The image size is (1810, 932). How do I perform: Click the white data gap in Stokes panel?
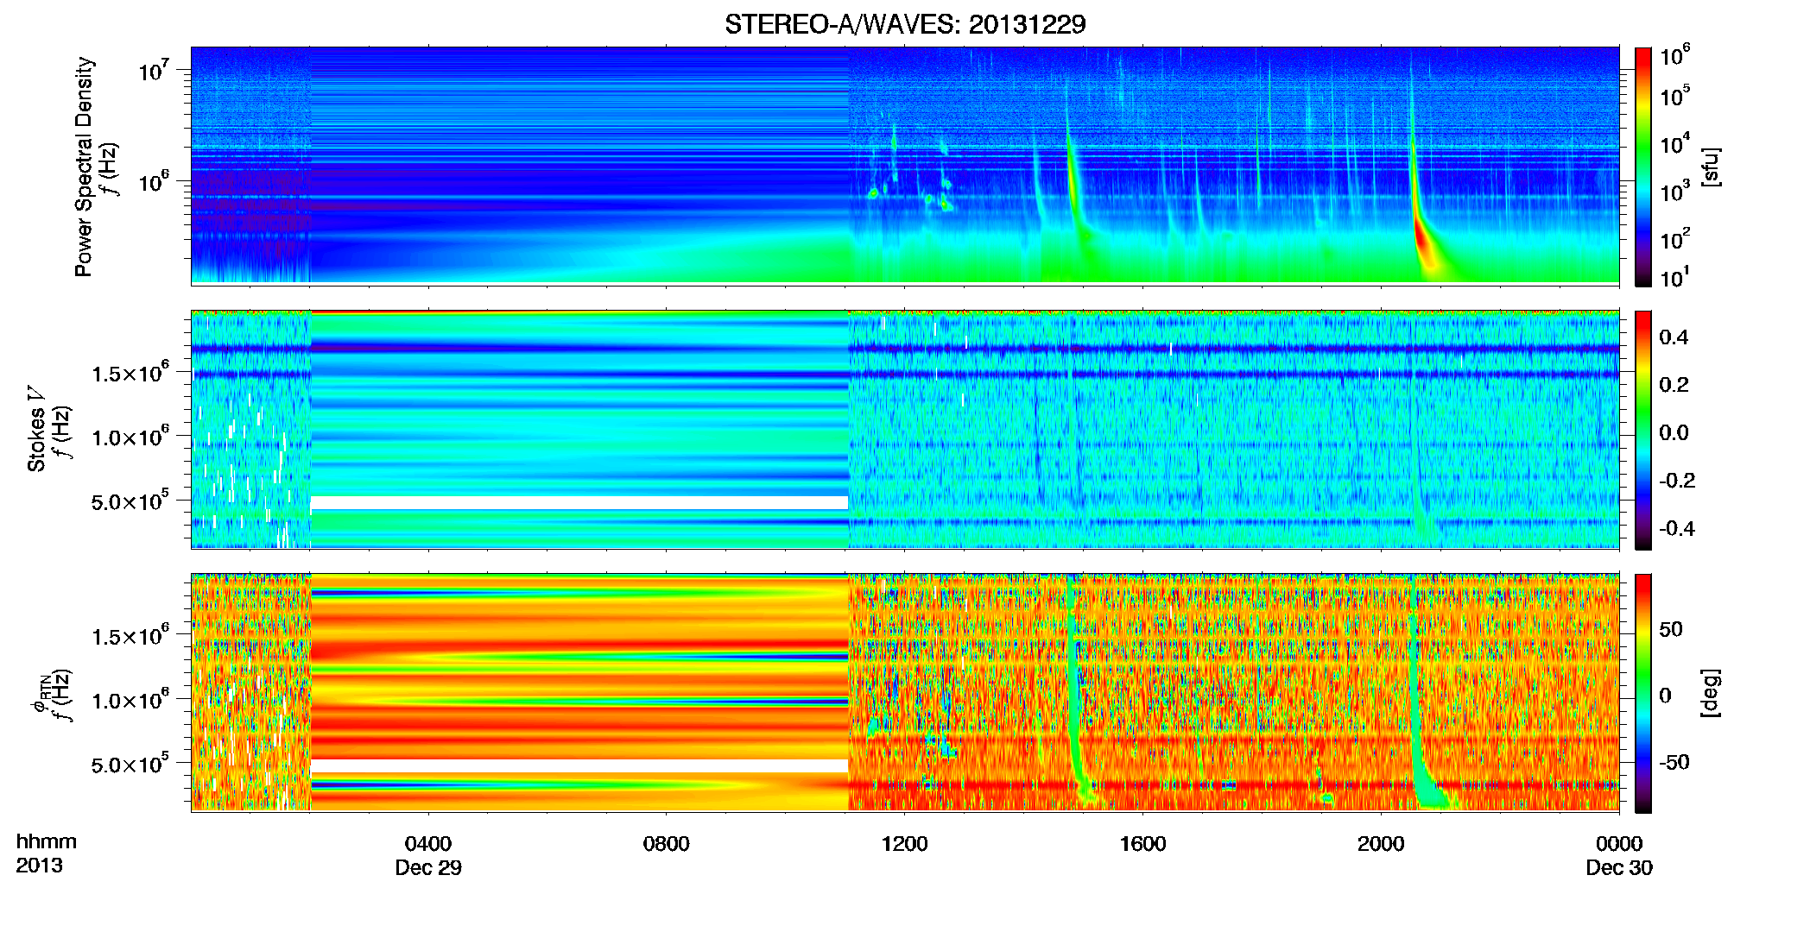(579, 502)
